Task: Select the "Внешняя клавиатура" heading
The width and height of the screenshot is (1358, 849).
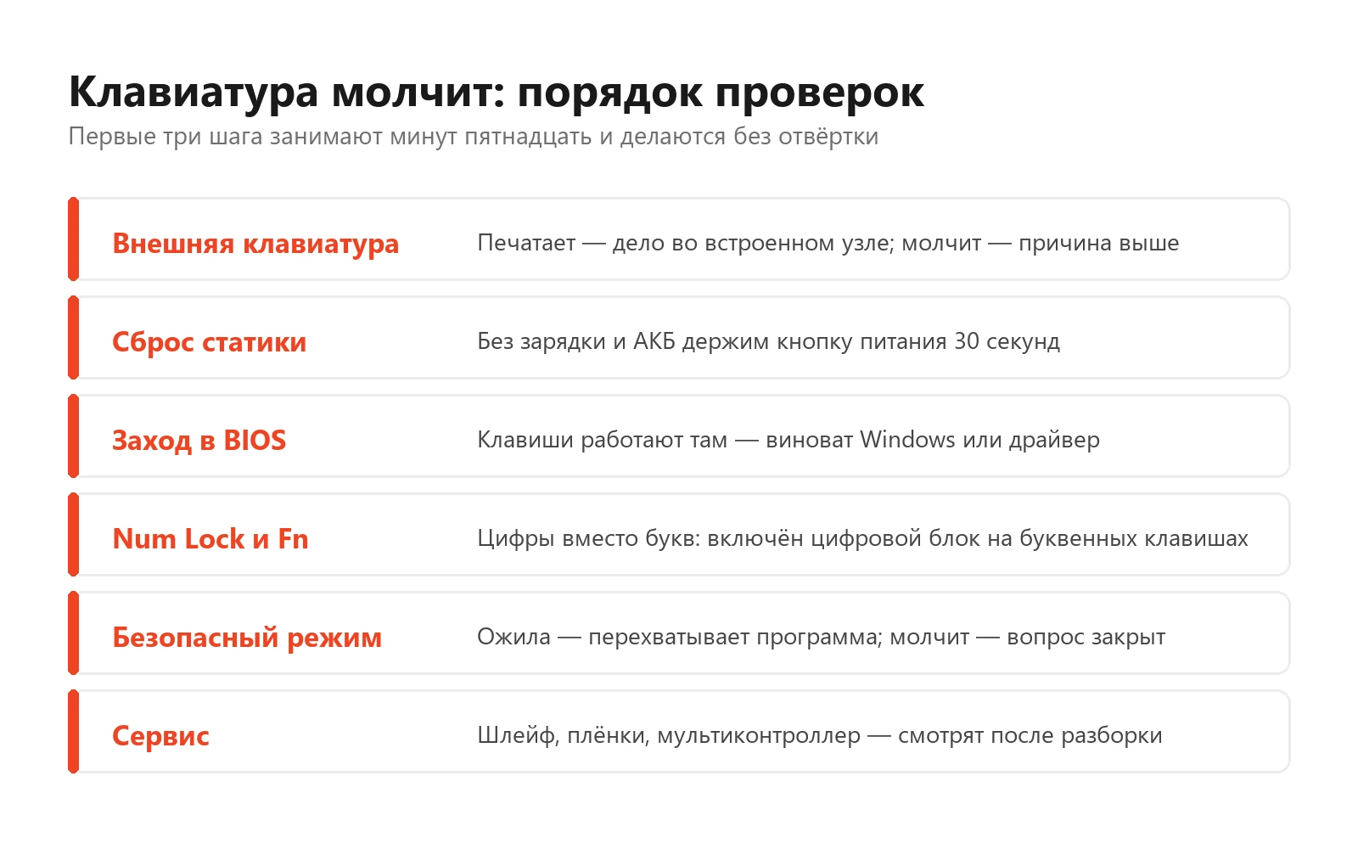Action: 255,244
